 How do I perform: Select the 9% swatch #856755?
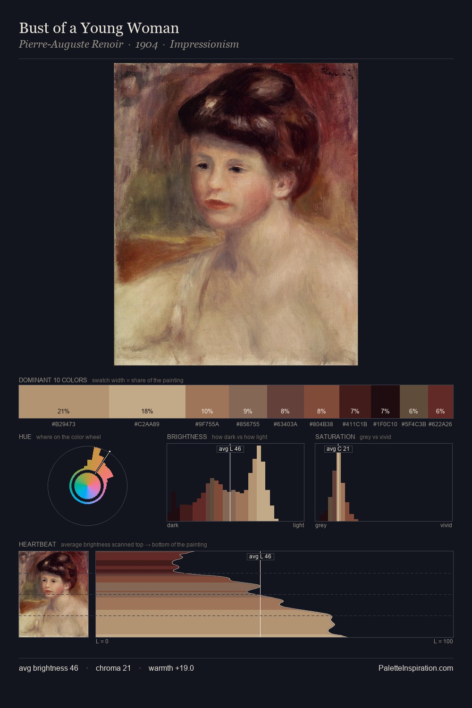click(x=248, y=402)
